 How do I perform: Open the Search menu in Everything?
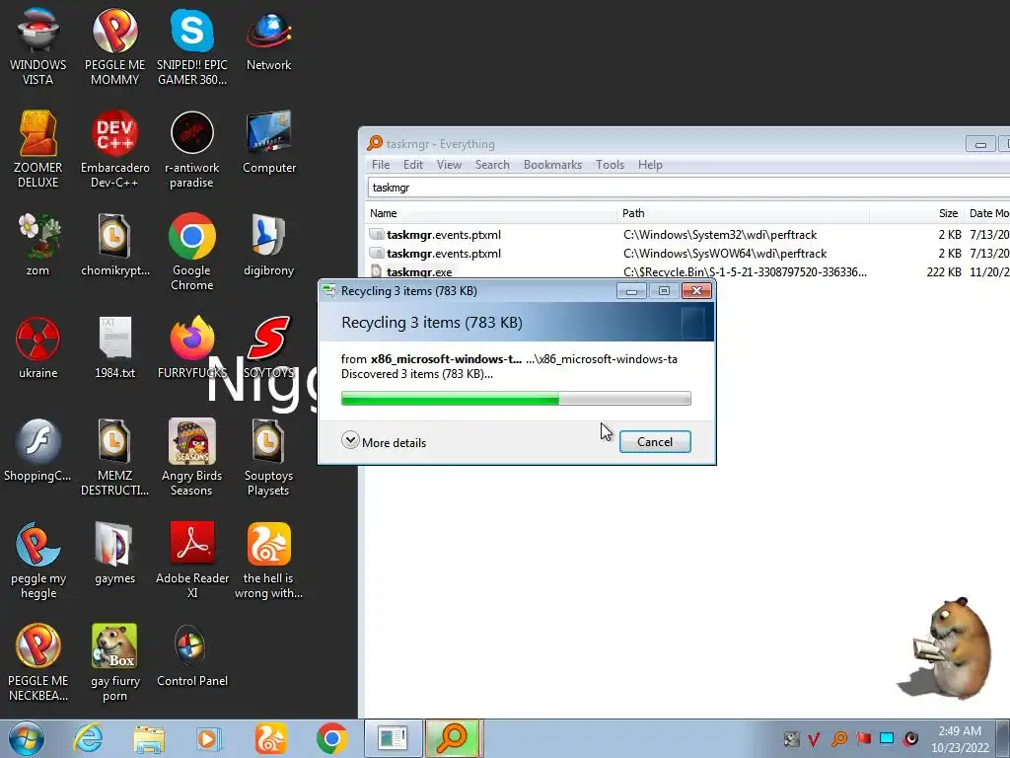click(x=492, y=165)
